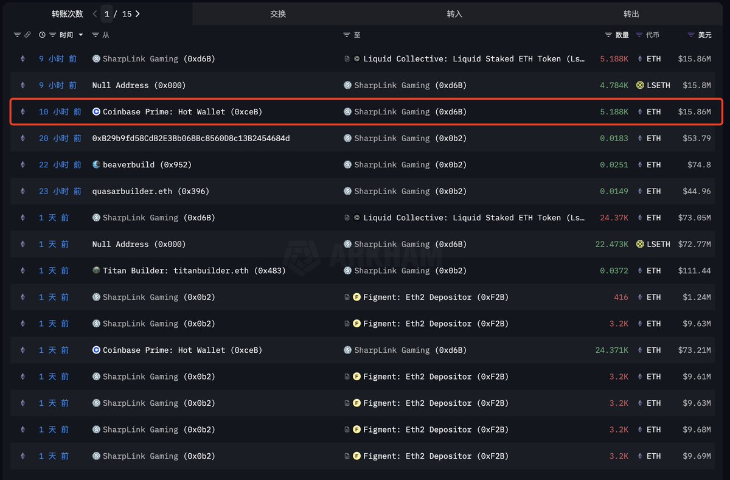Click the 数量 column header label
Image resolution: width=730 pixels, height=480 pixels.
(x=622, y=35)
